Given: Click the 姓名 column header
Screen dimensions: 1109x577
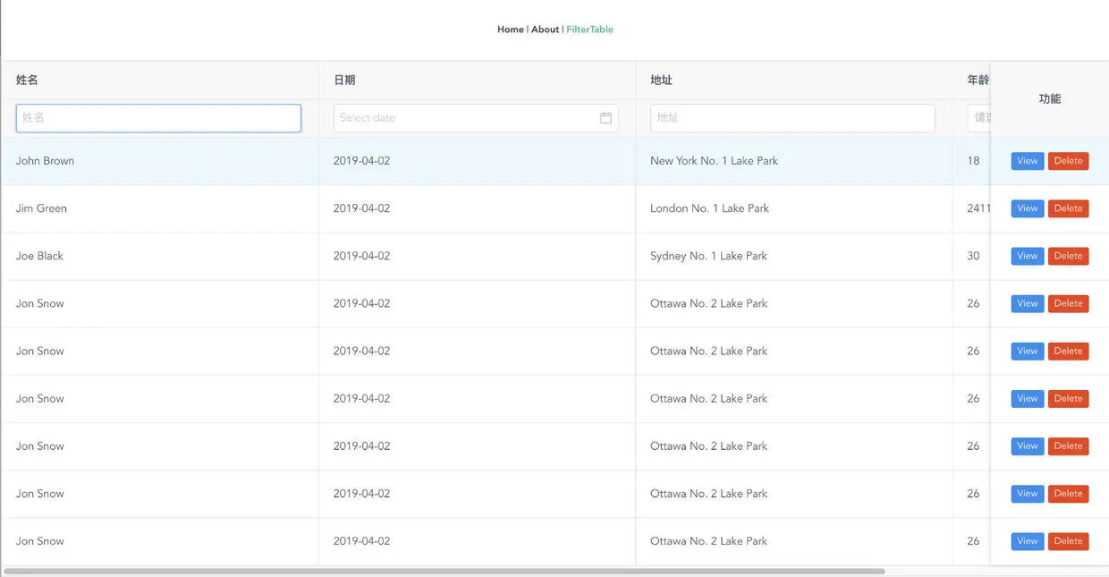Looking at the screenshot, I should (160, 81).
